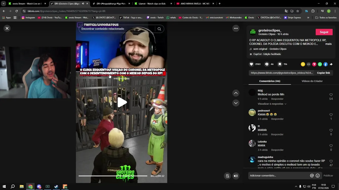
Task: Click 'Copiar link' button
Action: coord(323,73)
